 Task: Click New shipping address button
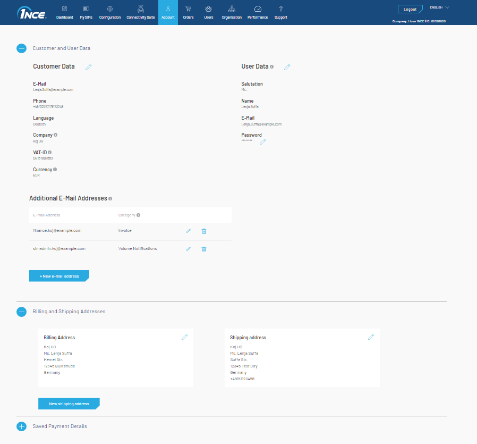coord(69,404)
